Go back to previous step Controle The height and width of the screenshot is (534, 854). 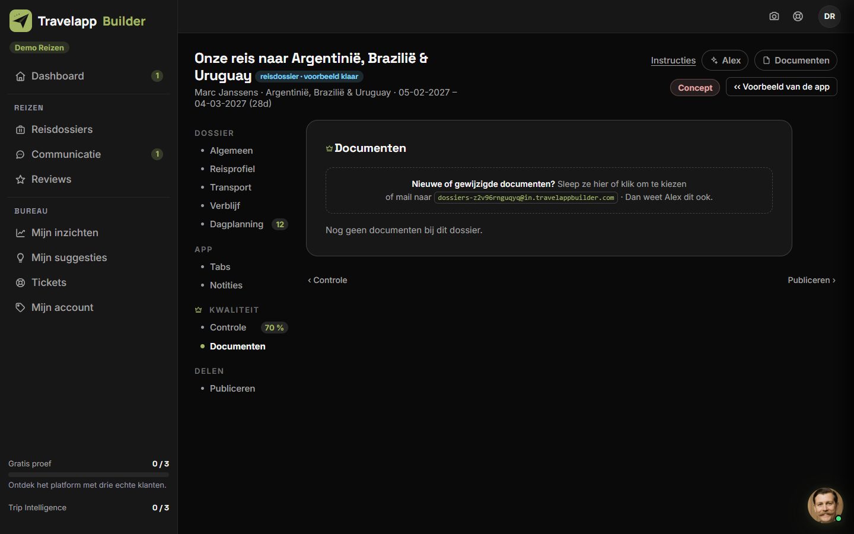point(327,280)
